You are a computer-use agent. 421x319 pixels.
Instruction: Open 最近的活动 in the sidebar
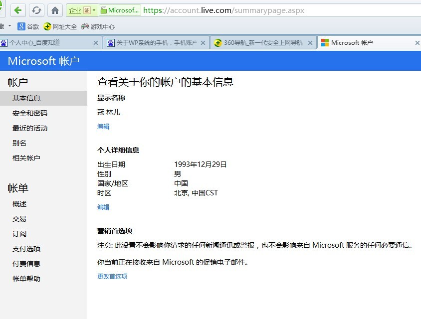(30, 128)
